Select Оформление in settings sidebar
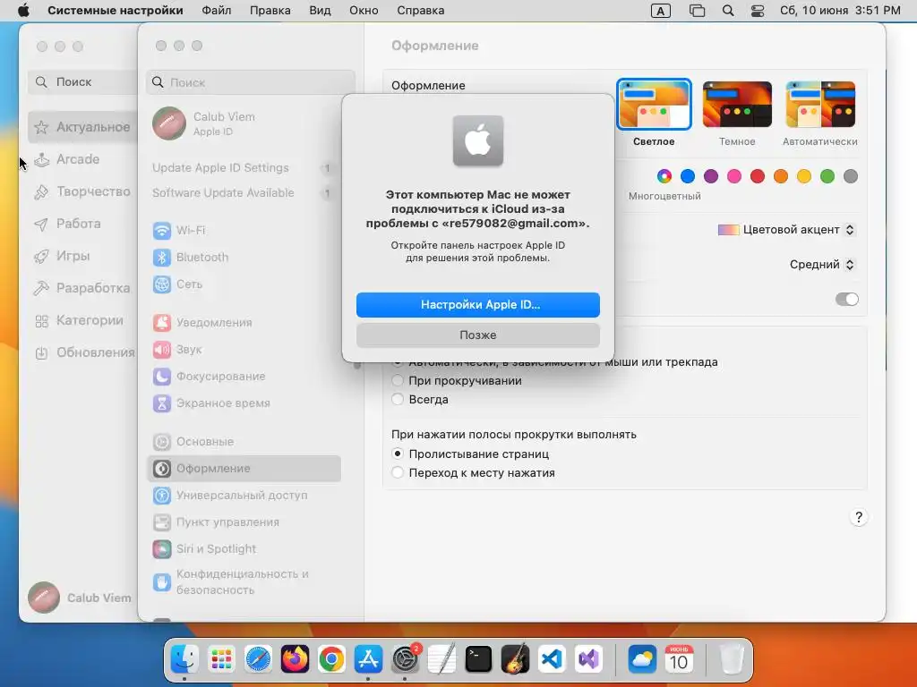 click(x=244, y=469)
